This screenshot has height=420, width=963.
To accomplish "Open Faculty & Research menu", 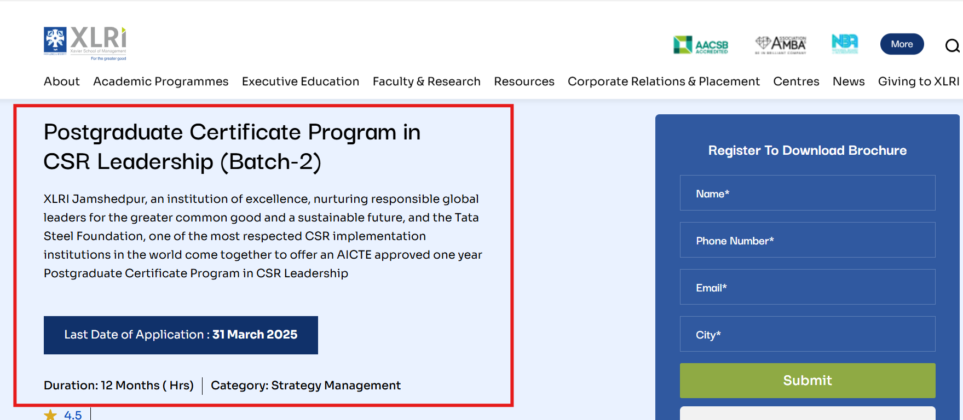I will tap(426, 81).
